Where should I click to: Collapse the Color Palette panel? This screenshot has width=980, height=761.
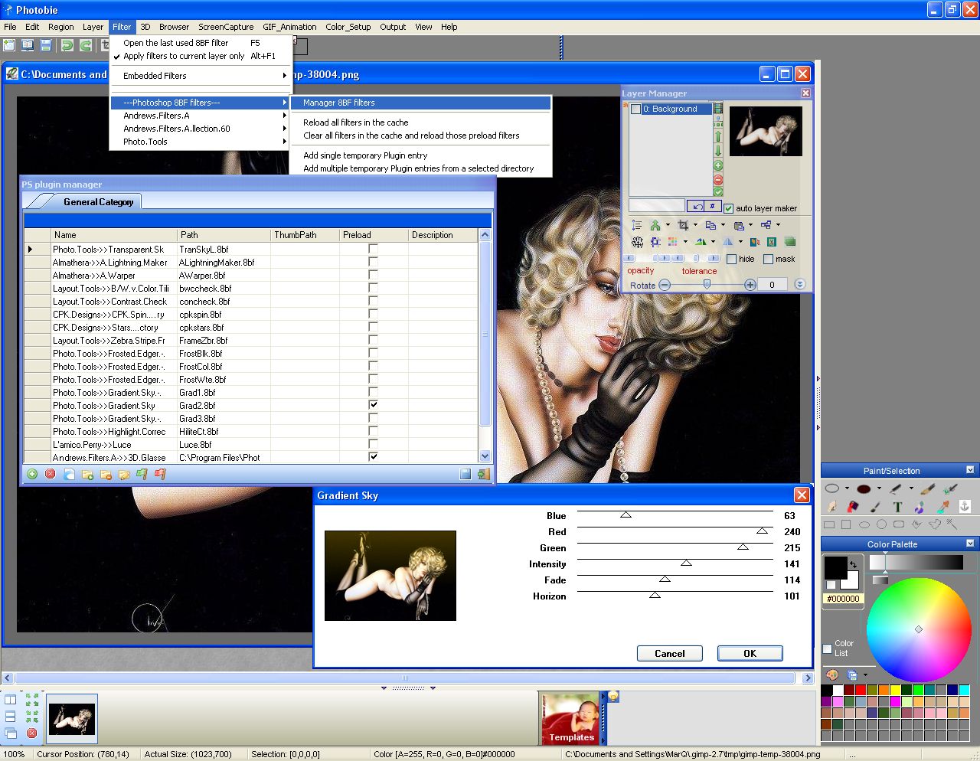coord(970,544)
